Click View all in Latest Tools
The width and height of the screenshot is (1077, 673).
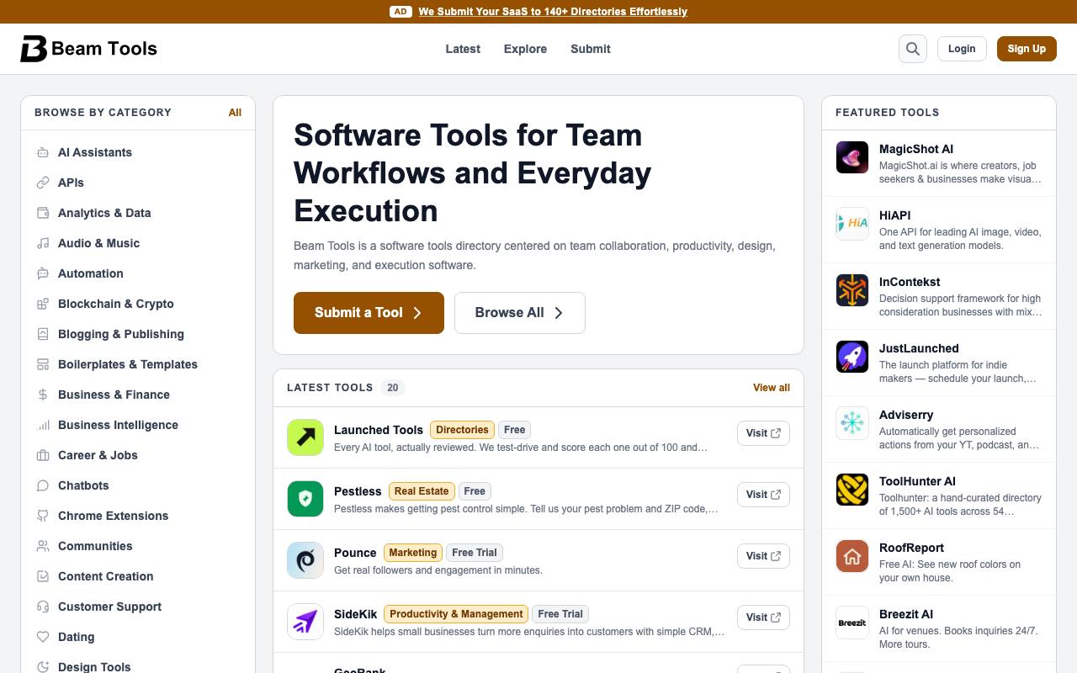click(x=772, y=388)
